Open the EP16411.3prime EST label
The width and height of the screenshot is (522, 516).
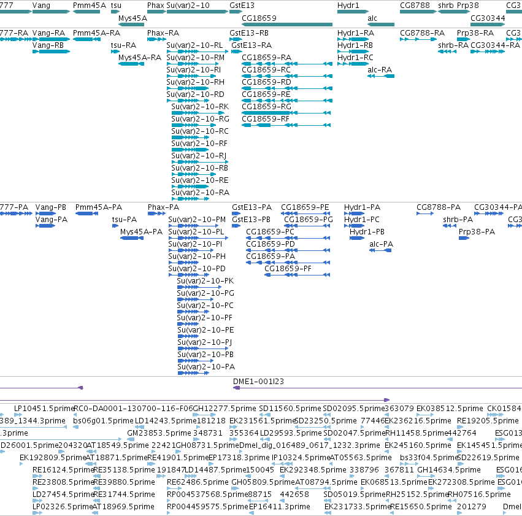(x=280, y=507)
